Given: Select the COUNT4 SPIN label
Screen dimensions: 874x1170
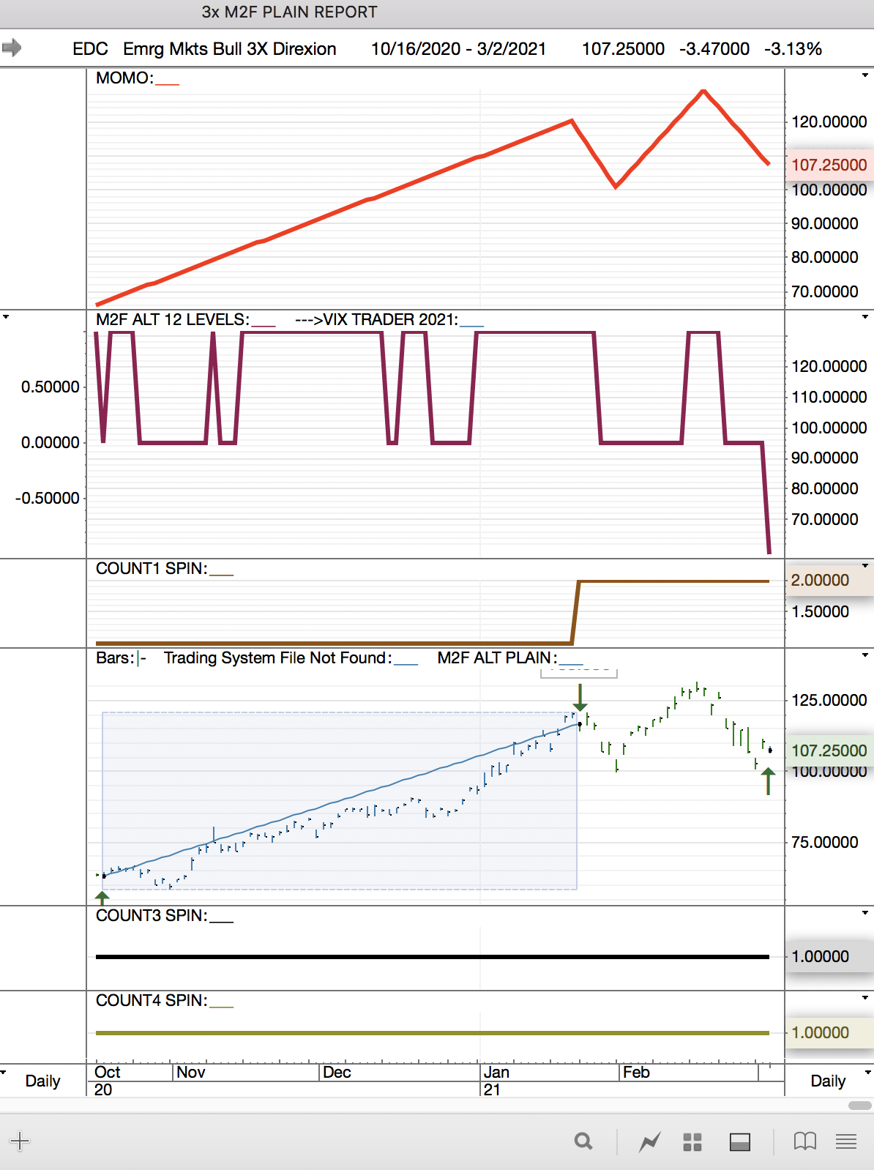Looking at the screenshot, I should coord(152,1000).
